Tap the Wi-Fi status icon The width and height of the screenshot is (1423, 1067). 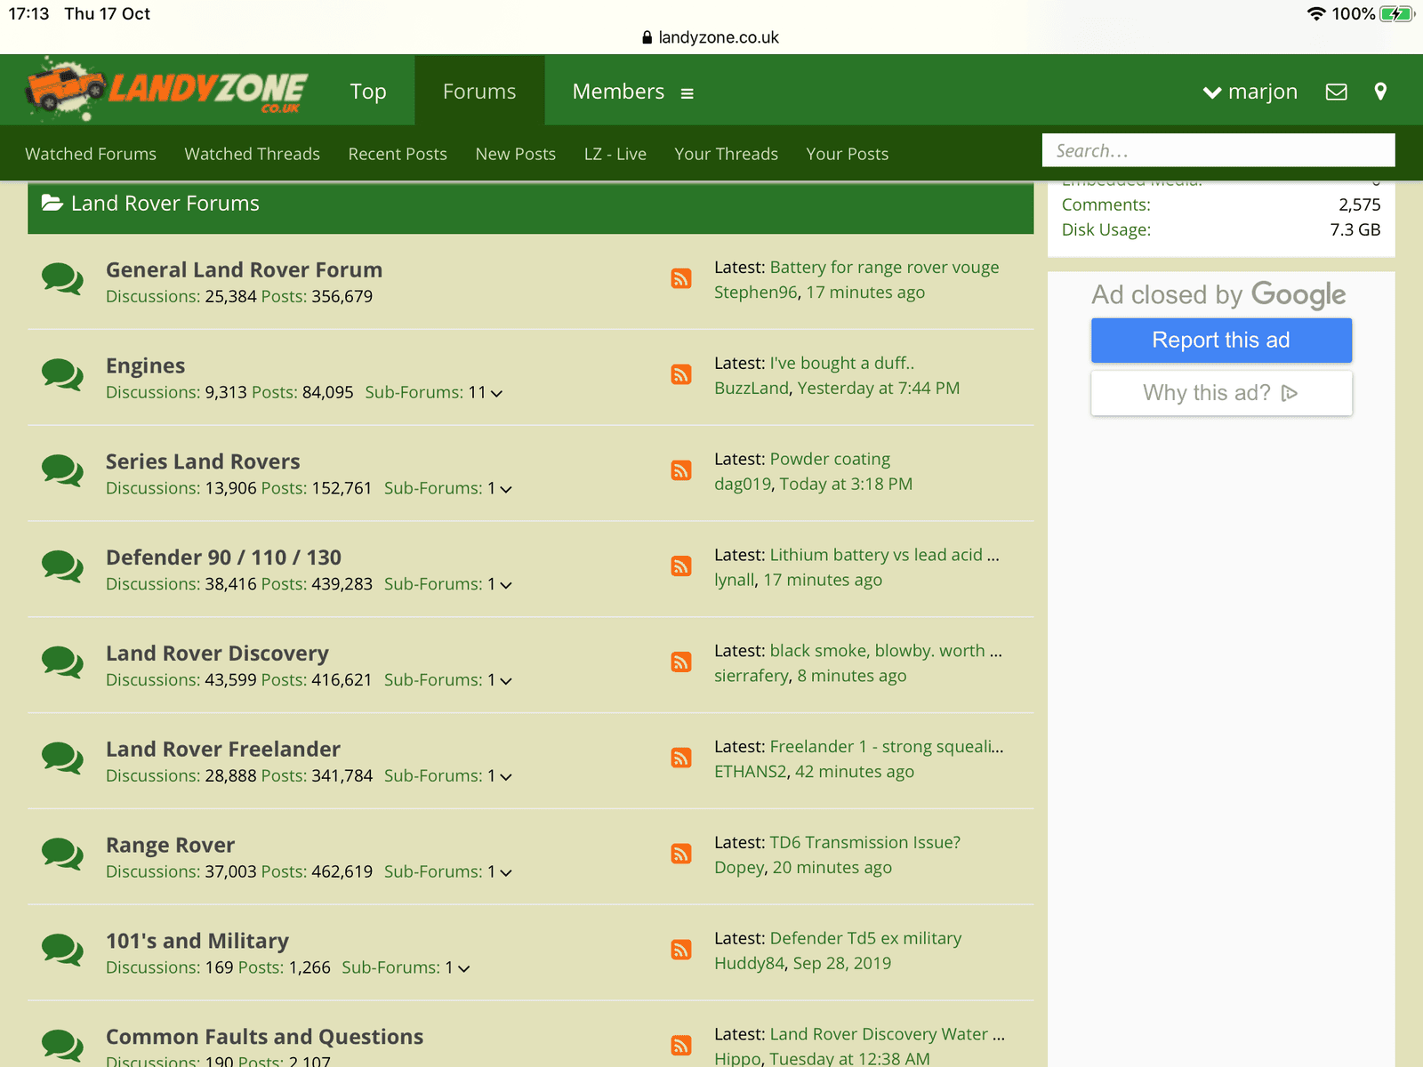1316,14
